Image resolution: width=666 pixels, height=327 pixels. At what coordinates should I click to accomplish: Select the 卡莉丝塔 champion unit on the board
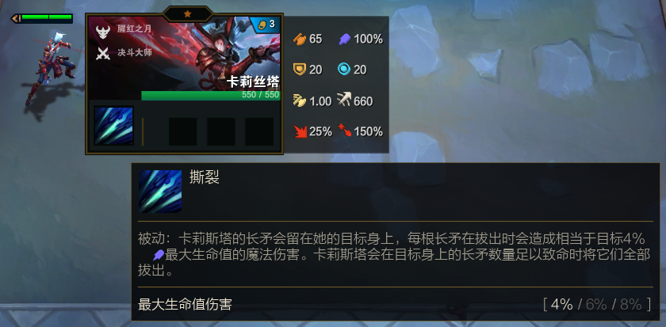tap(53, 68)
